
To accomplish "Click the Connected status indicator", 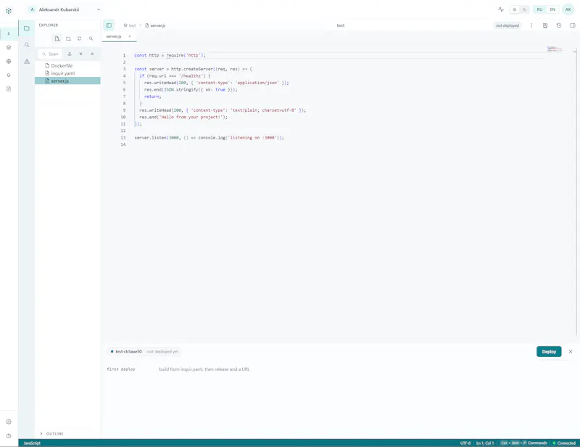I will (564, 443).
